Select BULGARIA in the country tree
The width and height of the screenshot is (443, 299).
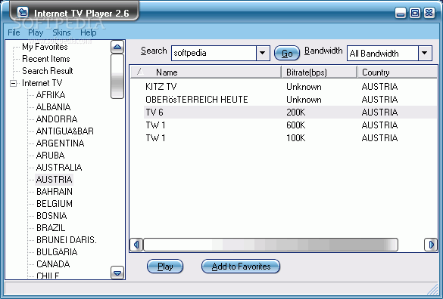point(57,252)
